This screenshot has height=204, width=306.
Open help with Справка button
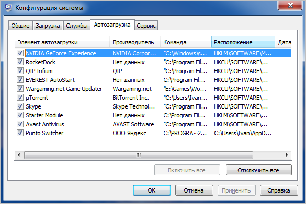279,190
